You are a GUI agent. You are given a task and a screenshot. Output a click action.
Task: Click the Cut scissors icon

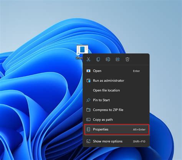click(88, 59)
